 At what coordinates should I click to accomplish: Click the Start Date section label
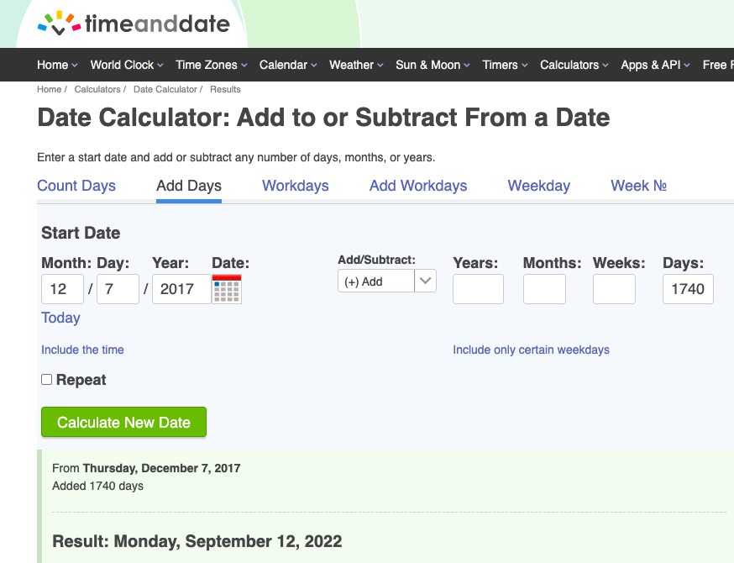tap(81, 233)
